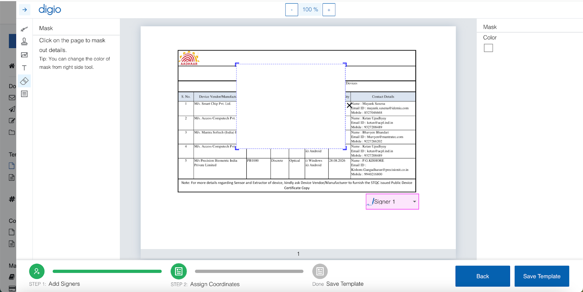Click the 'STEP 1: Add Signers' label
This screenshot has width=583, height=292.
click(x=55, y=284)
